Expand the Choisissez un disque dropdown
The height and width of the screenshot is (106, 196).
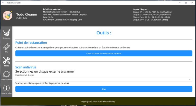click(104, 79)
